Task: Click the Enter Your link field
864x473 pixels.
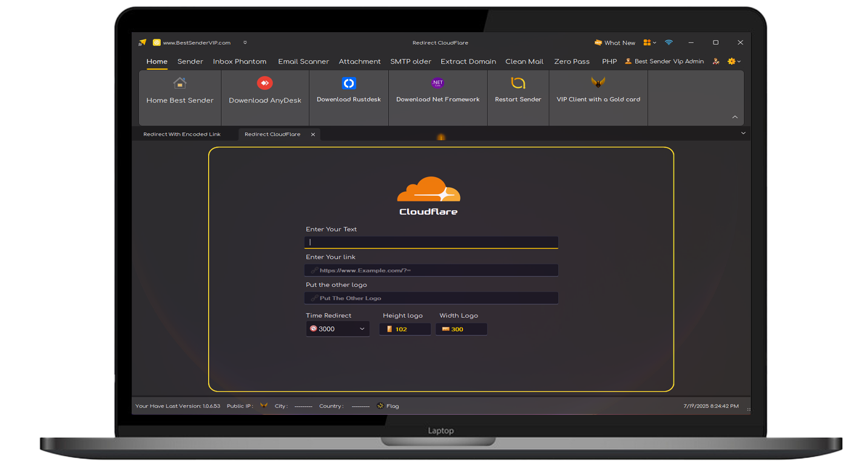Action: (x=431, y=270)
